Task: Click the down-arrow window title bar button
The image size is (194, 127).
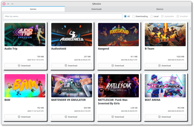Action: tap(12, 4)
